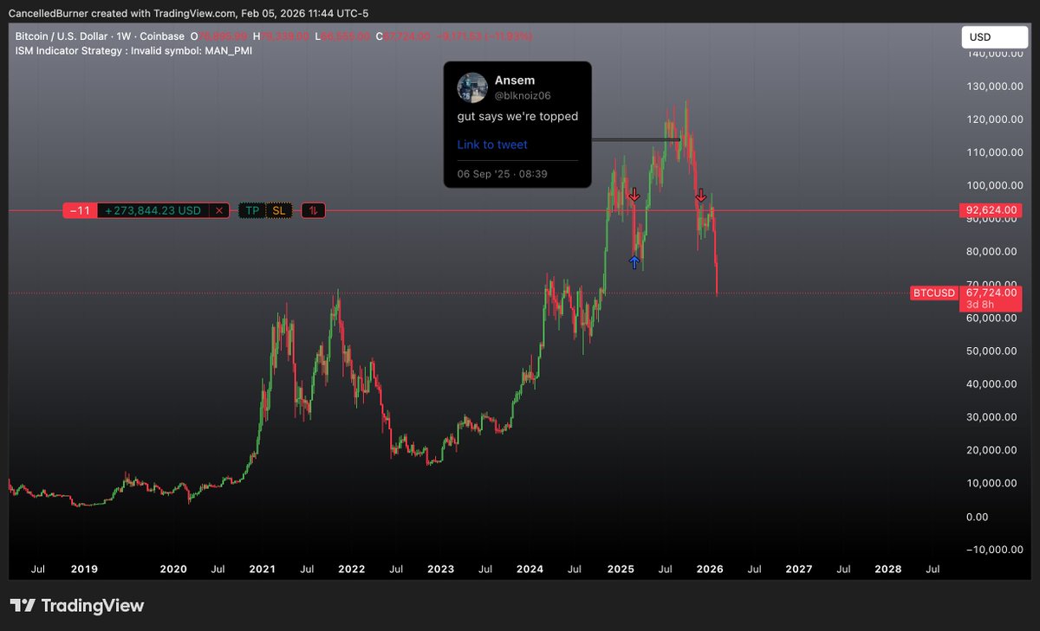Viewport: 1040px width, 631px height.
Task: Click the 2027 label on time axis
Action: [798, 570]
